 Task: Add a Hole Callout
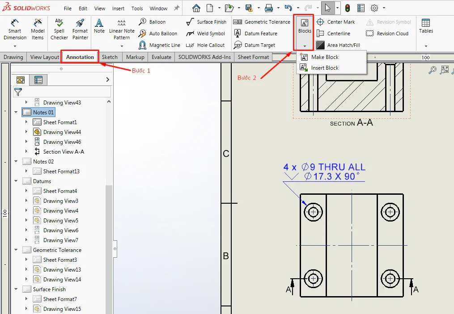pos(205,45)
